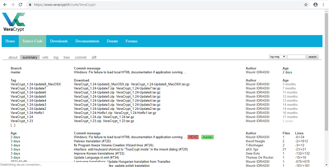The image size is (329, 167).
Task: Open the VeraCrypt_1.24-Hotfix1 tag link
Action: (x=27, y=113)
